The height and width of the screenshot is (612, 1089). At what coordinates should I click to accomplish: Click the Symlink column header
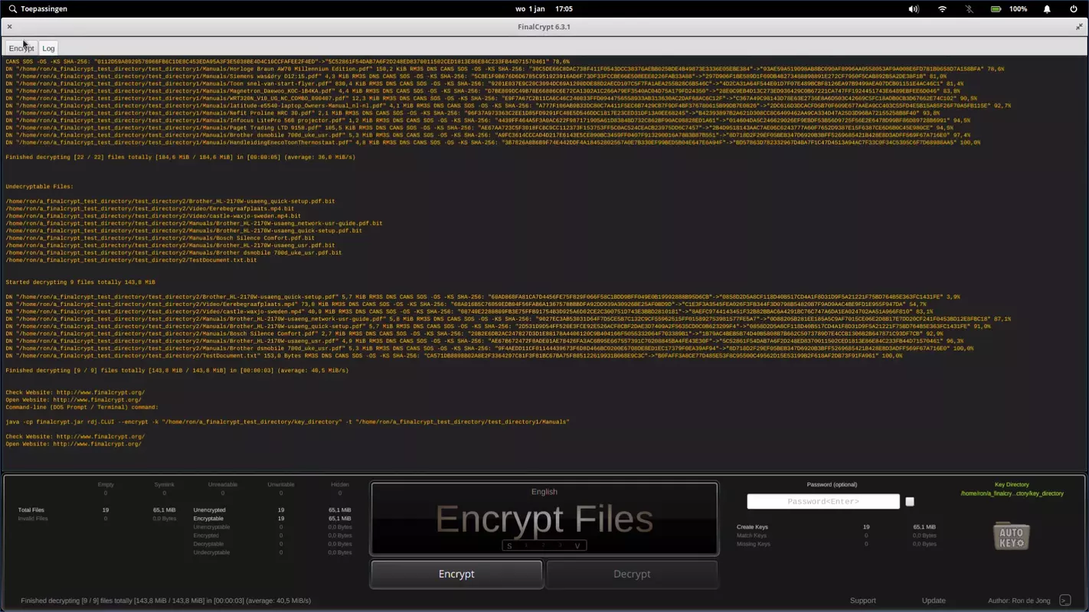point(164,484)
